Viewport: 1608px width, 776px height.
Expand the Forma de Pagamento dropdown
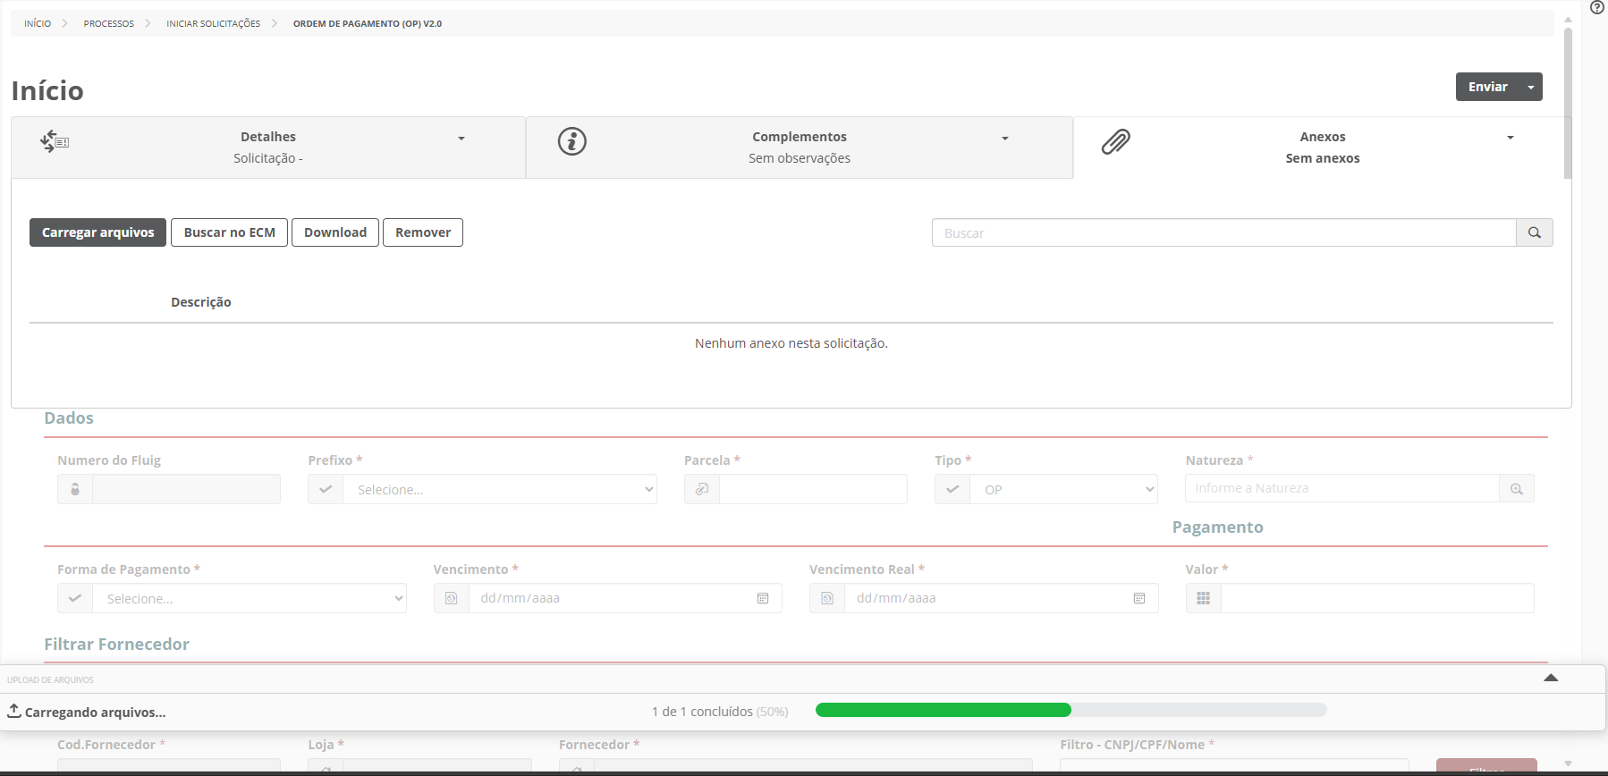[x=249, y=599]
